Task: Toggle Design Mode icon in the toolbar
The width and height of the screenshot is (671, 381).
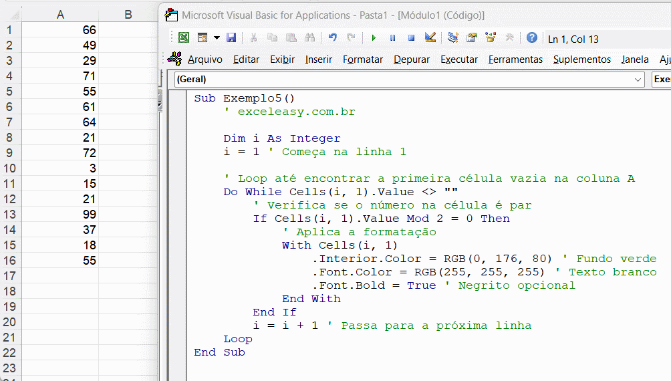Action: 430,38
